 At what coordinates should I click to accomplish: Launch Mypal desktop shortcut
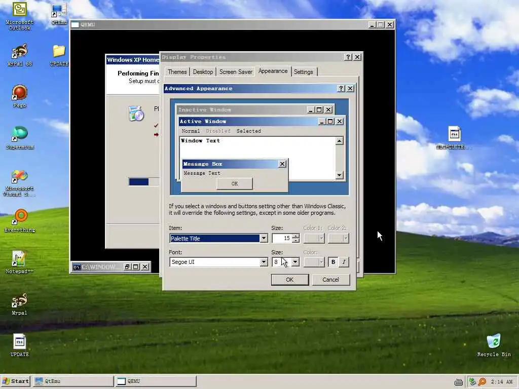pyautogui.click(x=20, y=304)
